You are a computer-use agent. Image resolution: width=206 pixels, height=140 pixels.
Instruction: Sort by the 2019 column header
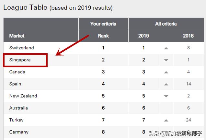point(143,36)
